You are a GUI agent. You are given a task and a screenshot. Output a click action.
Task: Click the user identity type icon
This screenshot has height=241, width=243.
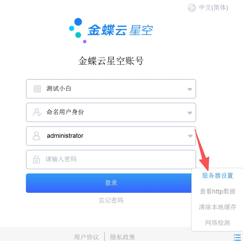pos(37,112)
